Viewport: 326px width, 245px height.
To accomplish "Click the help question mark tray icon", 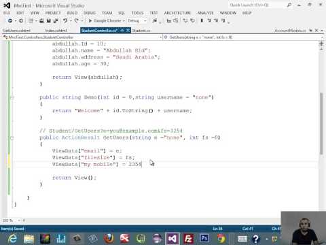I will coord(256,239).
